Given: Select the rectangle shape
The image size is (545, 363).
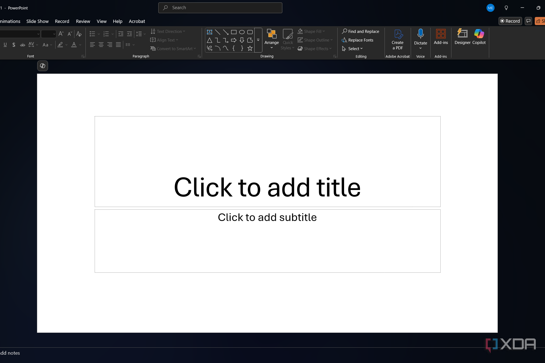Looking at the screenshot, I should [x=234, y=32].
